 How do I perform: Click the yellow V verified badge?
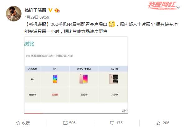point(50,10)
